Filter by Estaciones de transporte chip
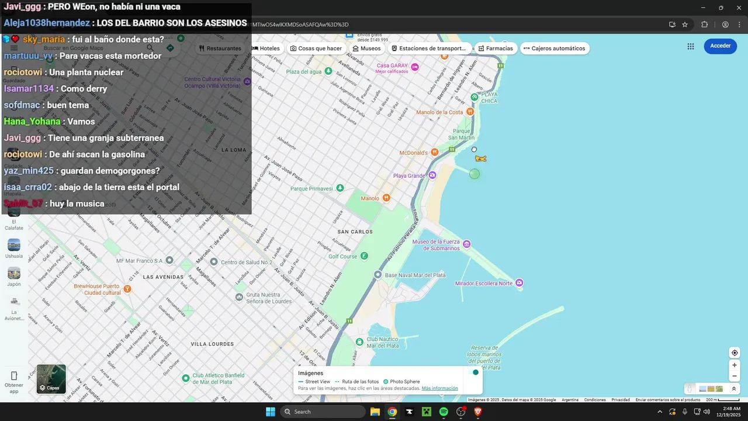This screenshot has height=421, width=748. coord(429,49)
